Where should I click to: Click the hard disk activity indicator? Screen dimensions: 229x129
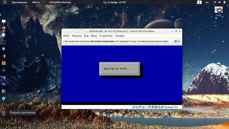[133, 107]
